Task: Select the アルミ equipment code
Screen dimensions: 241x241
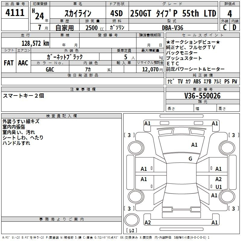Action: point(218,81)
